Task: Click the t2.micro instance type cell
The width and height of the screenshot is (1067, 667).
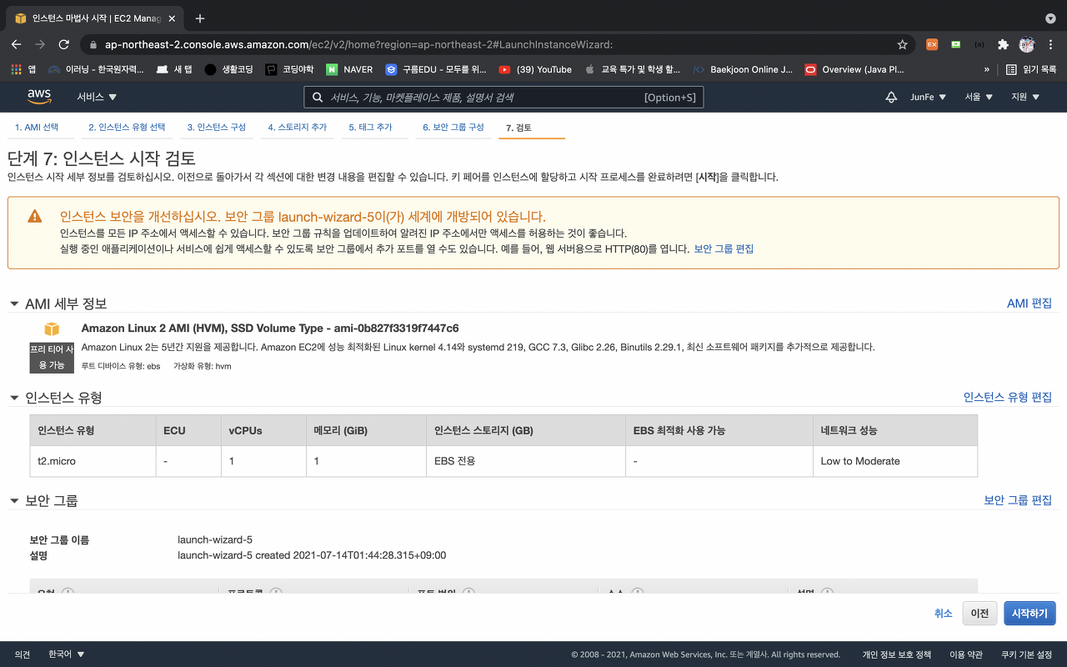Action: pyautogui.click(x=92, y=461)
